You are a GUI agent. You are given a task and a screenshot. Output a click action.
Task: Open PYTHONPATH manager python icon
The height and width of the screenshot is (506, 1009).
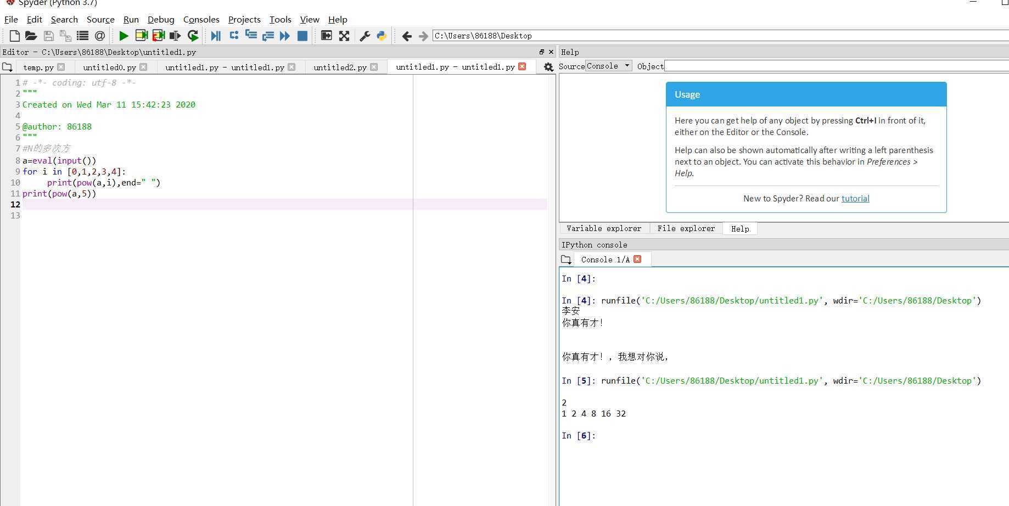(382, 36)
